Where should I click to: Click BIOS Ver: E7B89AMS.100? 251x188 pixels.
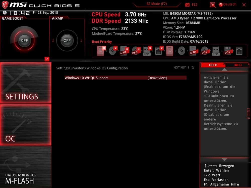click(183, 37)
